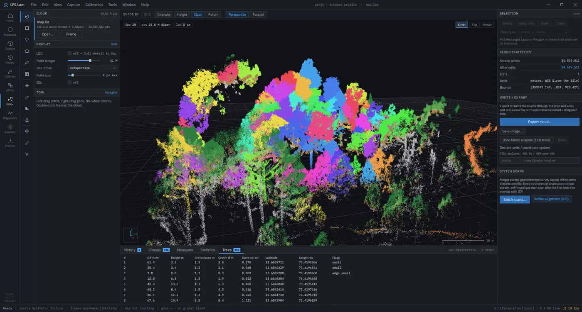Open the SAM 2 section
The height and width of the screenshot is (312, 582).
coord(10,87)
